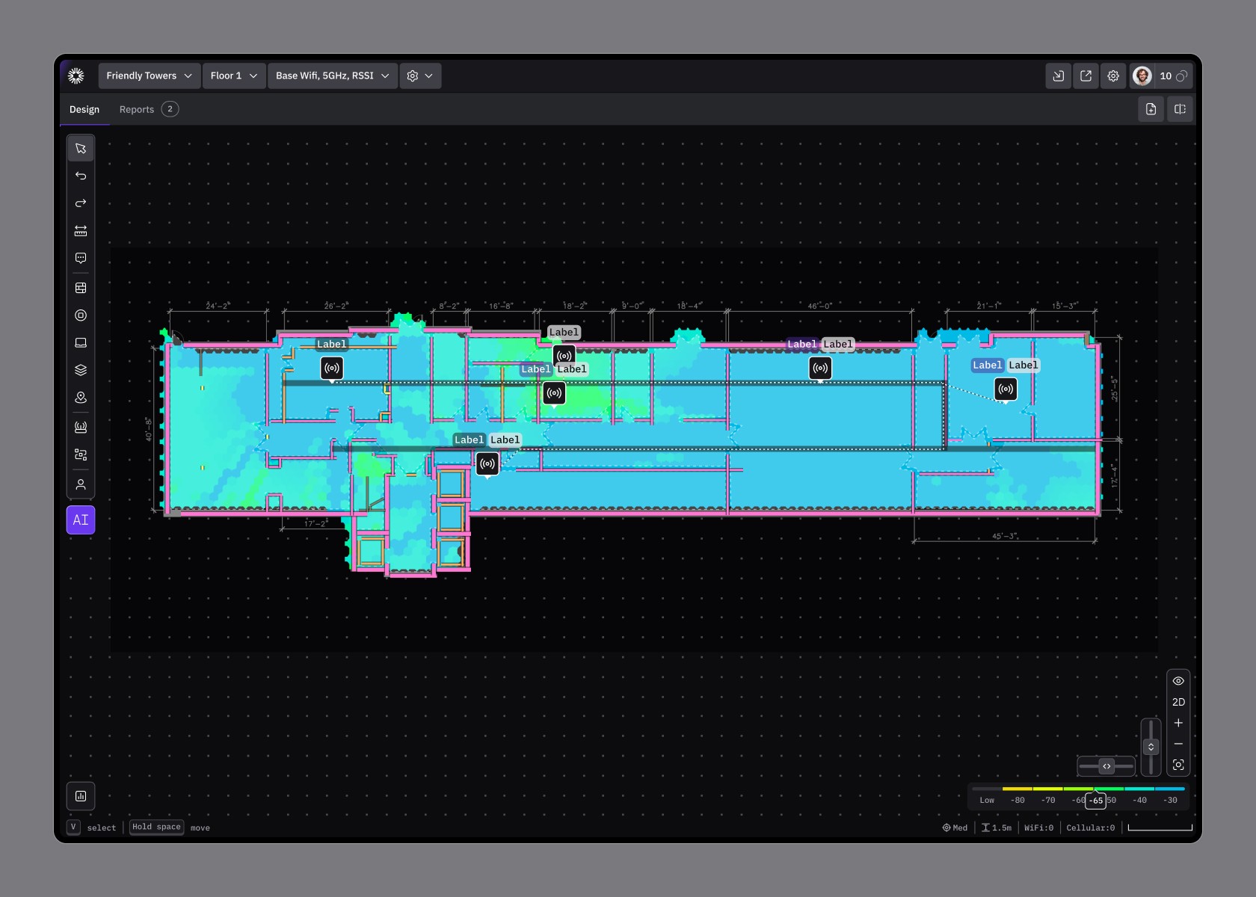The height and width of the screenshot is (897, 1256).
Task: Select the circle zone tool
Action: [x=81, y=315]
